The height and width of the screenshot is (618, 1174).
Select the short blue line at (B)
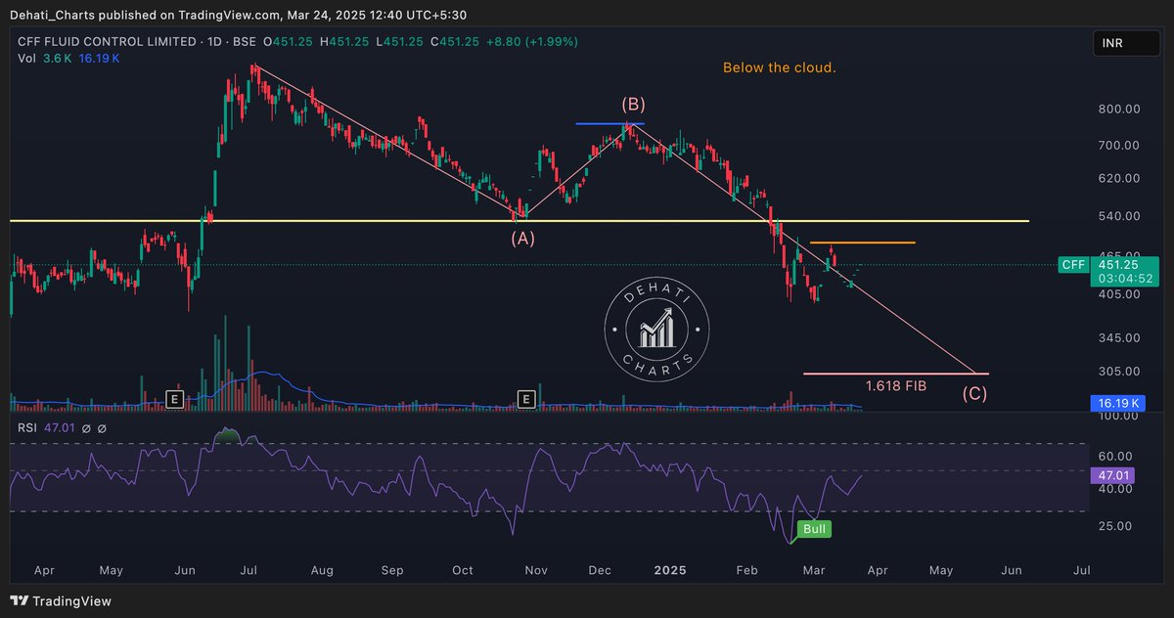610,123
